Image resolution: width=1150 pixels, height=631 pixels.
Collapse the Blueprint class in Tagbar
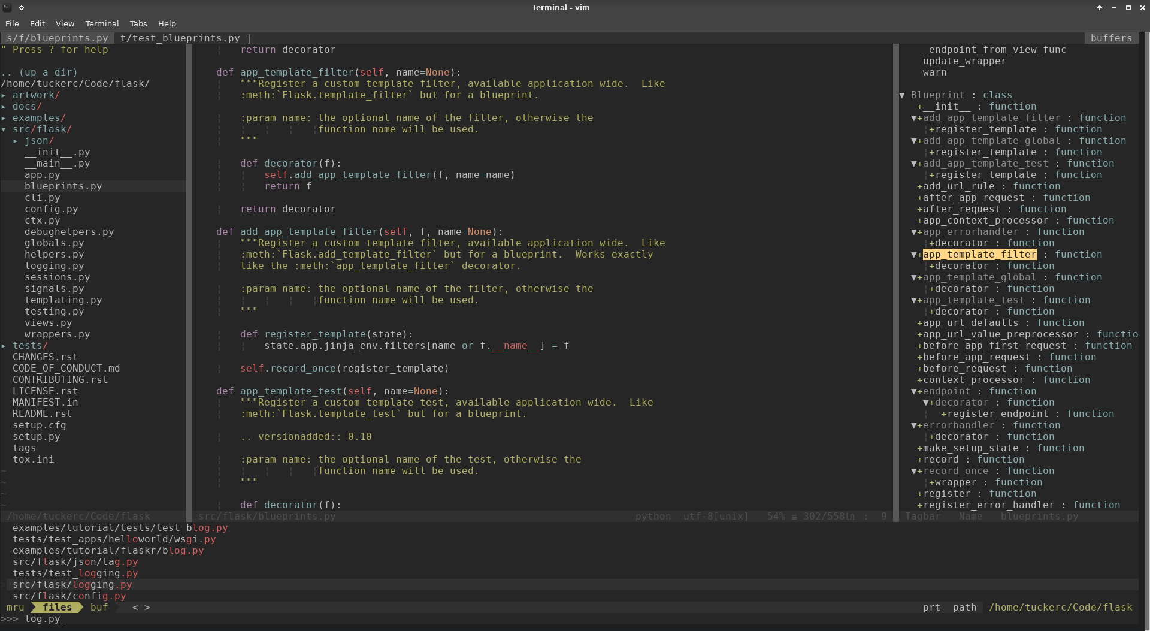pos(902,95)
